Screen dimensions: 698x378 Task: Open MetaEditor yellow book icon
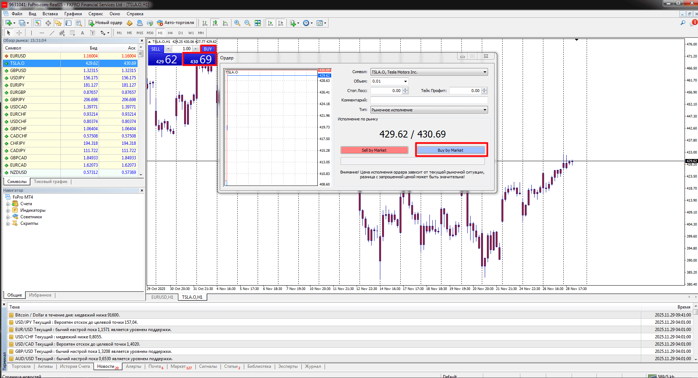tap(130, 23)
